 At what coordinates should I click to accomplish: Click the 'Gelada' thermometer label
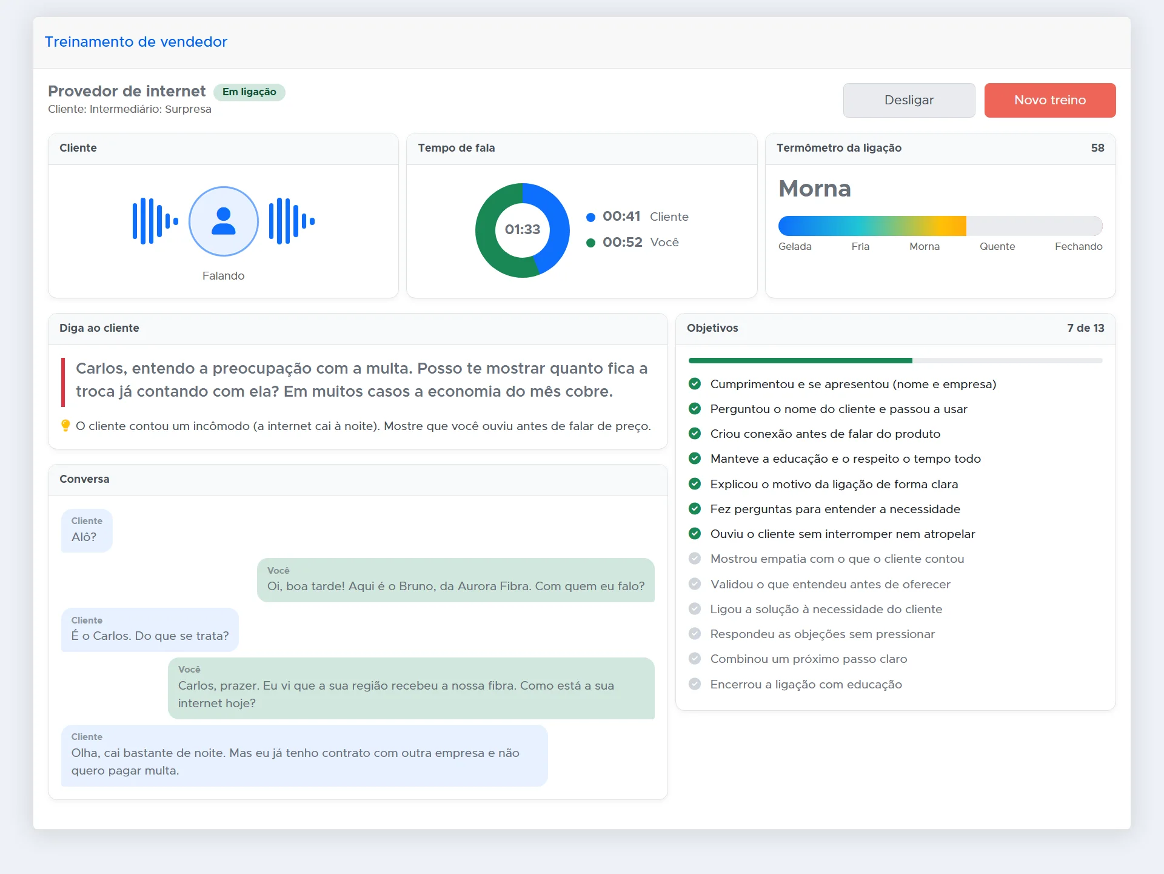tap(795, 246)
